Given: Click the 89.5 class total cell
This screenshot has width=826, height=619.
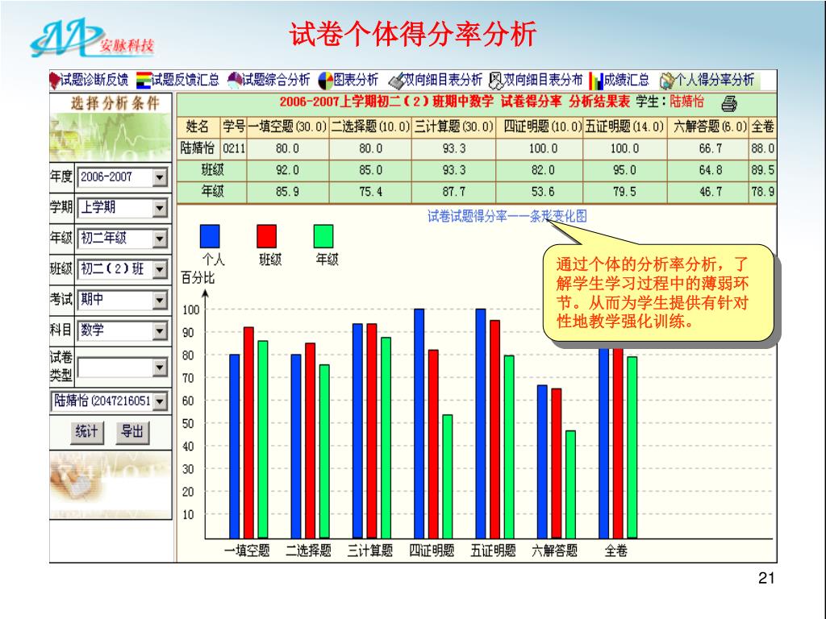Looking at the screenshot, I should (x=762, y=170).
